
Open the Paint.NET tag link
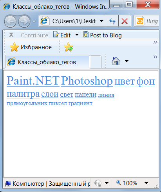pyautogui.click(x=33, y=81)
